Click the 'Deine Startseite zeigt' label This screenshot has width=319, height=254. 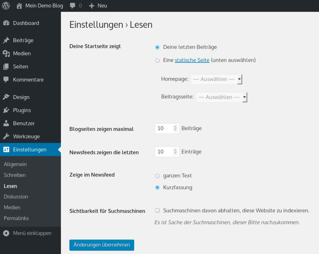coord(95,46)
